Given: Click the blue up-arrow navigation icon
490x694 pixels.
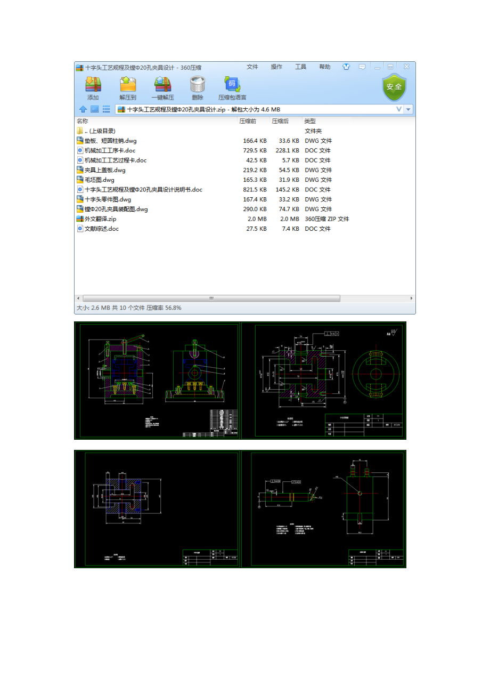Looking at the screenshot, I should click(x=83, y=109).
